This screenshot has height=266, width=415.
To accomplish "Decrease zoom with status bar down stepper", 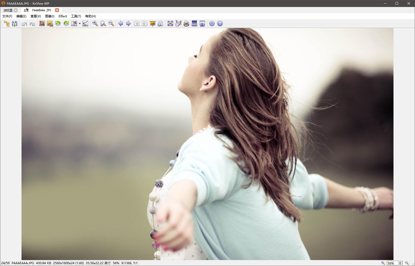I will tap(400, 264).
